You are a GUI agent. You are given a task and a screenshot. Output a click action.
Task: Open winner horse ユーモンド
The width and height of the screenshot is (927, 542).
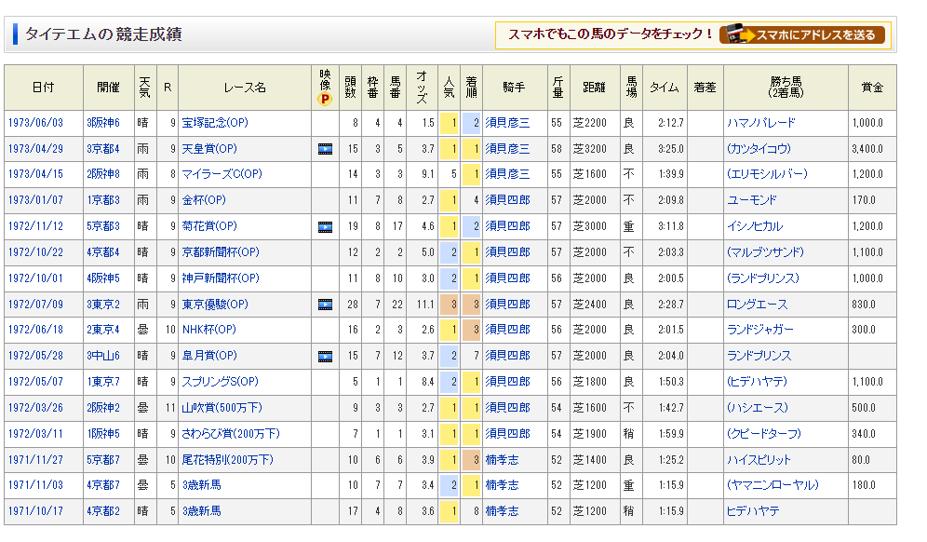coord(751,200)
